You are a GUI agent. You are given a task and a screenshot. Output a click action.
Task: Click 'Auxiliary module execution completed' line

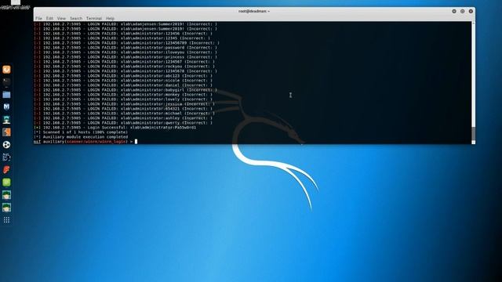81,137
